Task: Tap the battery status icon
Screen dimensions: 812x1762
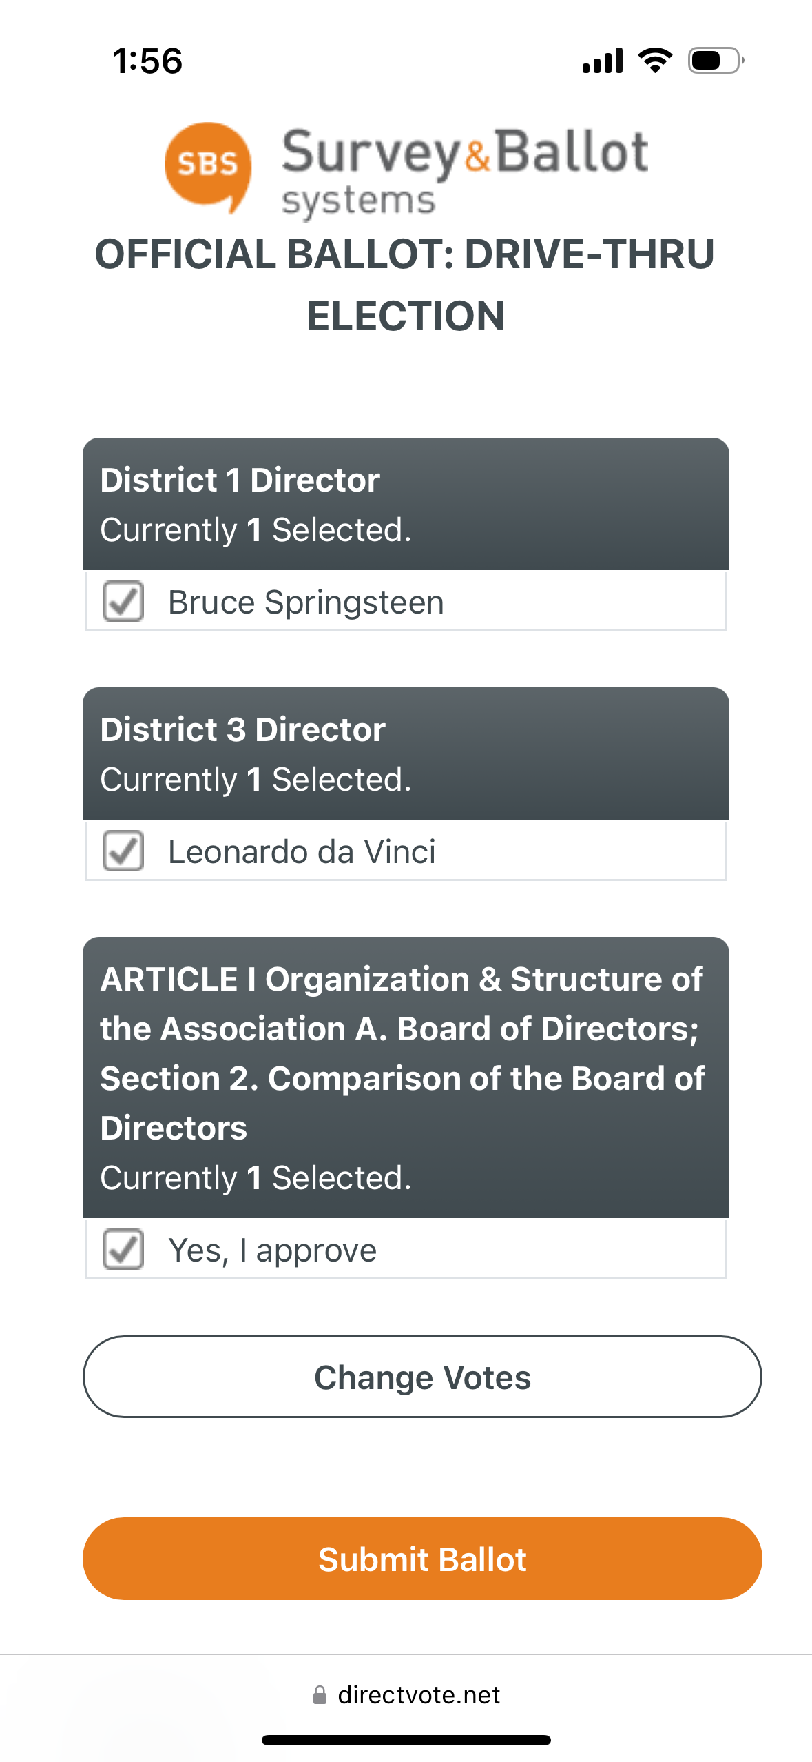Action: pos(715,61)
